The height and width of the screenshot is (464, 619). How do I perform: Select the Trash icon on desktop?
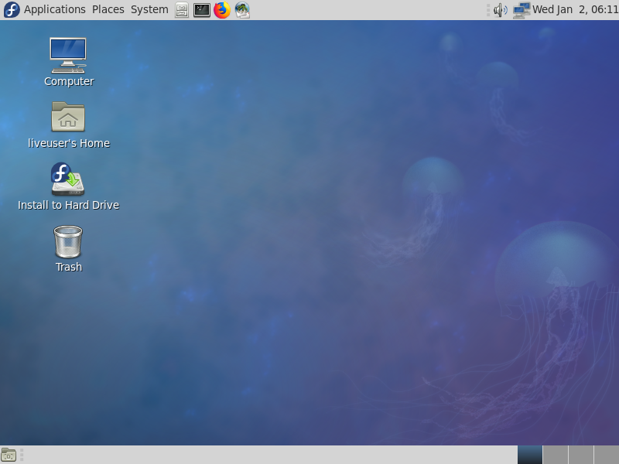(x=68, y=241)
